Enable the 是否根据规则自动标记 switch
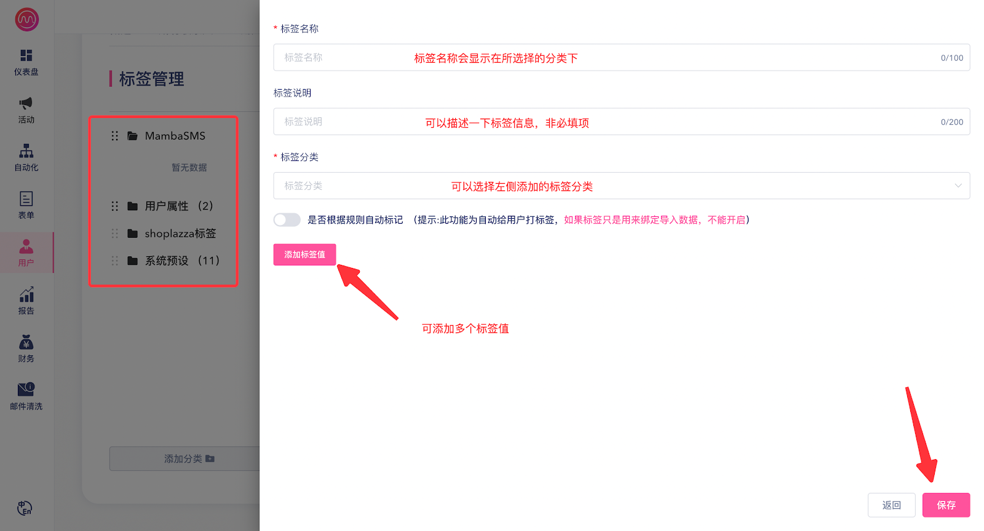The image size is (984, 531). click(x=287, y=220)
